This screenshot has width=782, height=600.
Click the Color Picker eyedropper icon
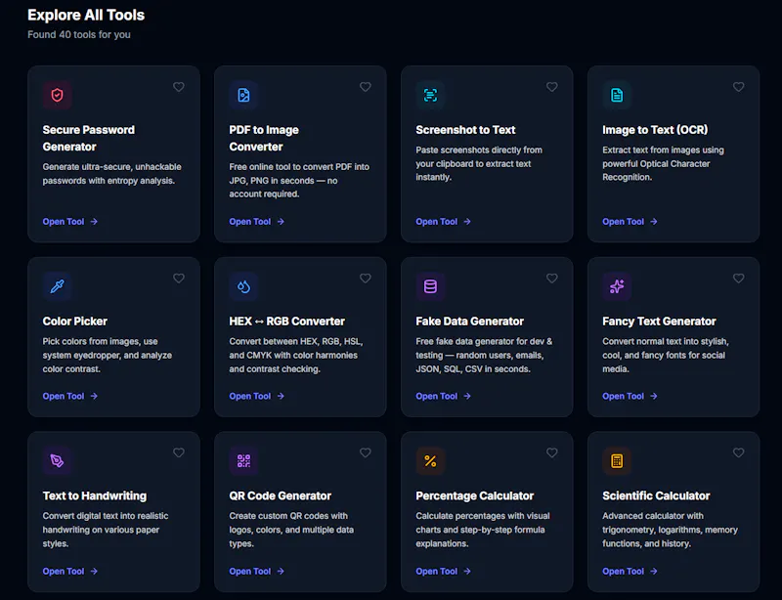tap(58, 286)
